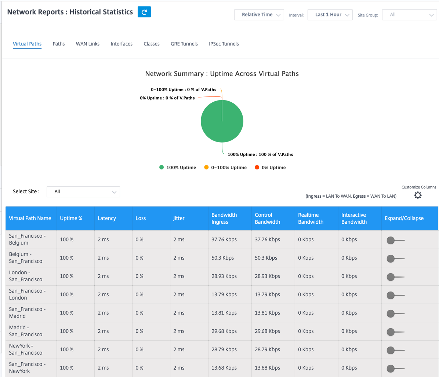
Task: Click the Uptime % column header
Action: click(76, 219)
